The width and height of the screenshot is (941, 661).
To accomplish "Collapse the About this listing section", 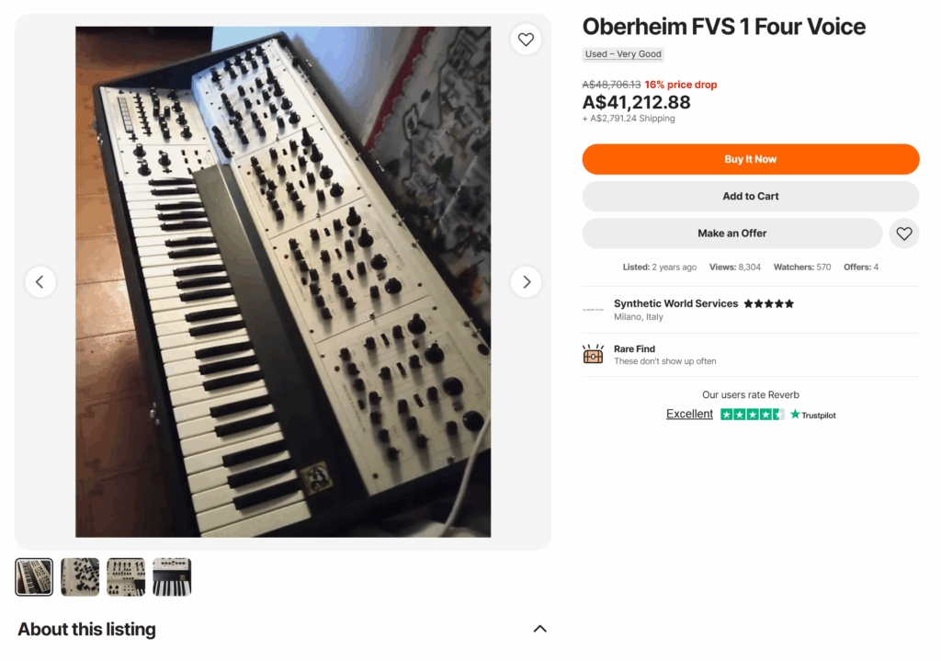I will point(539,629).
